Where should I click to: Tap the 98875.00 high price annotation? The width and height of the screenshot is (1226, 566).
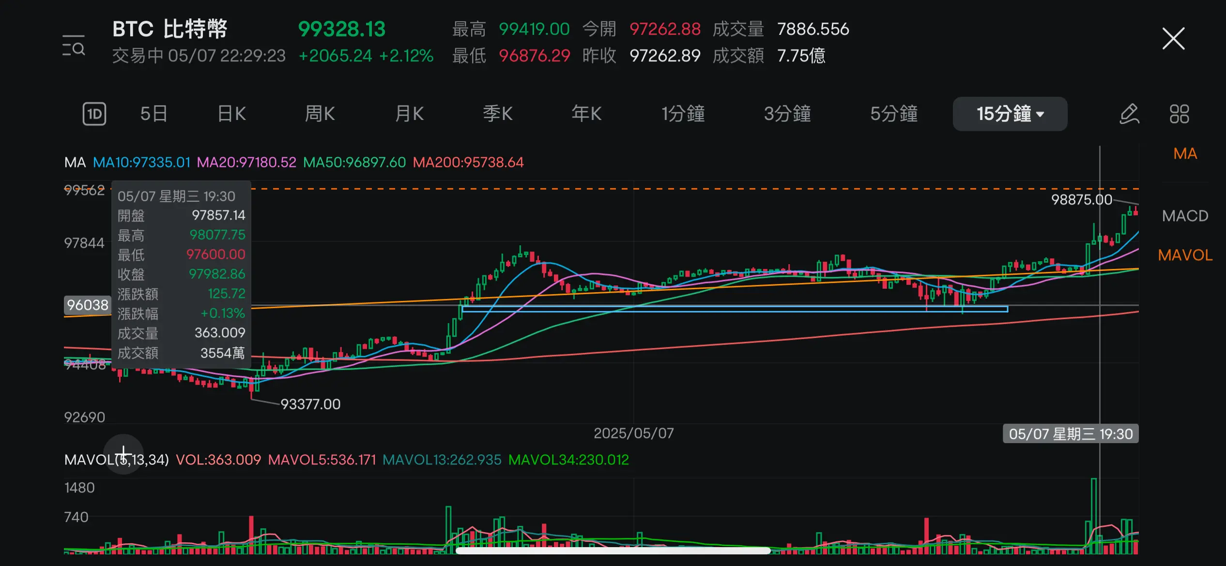coord(1081,199)
